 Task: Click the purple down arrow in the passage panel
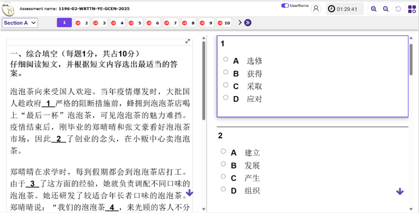coord(189,193)
